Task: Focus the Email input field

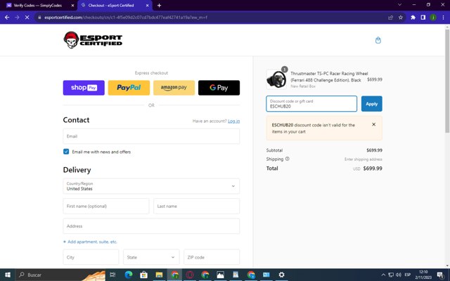Action: point(151,136)
